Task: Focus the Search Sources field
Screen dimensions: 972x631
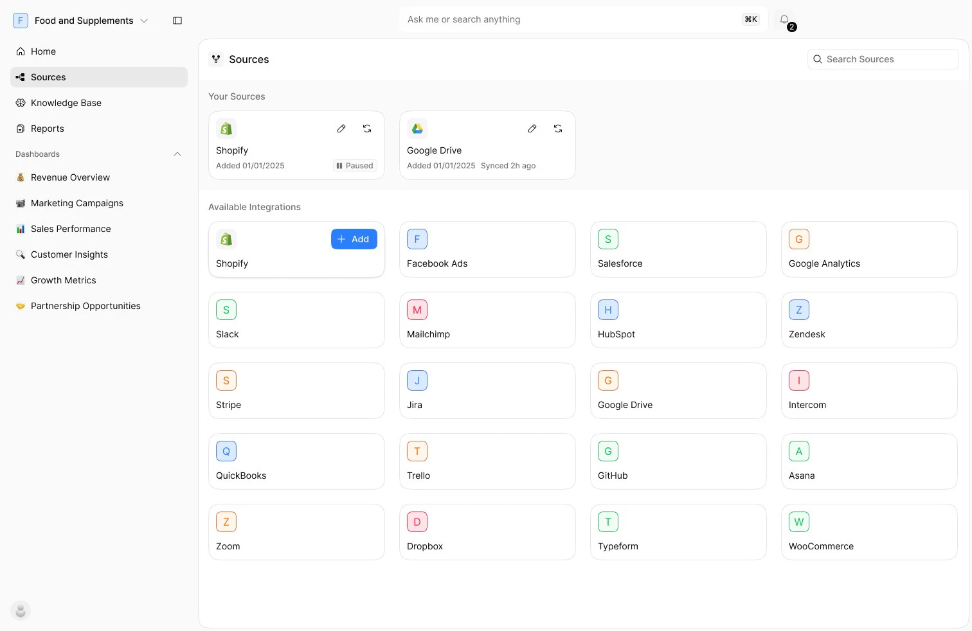Action: pyautogui.click(x=883, y=59)
